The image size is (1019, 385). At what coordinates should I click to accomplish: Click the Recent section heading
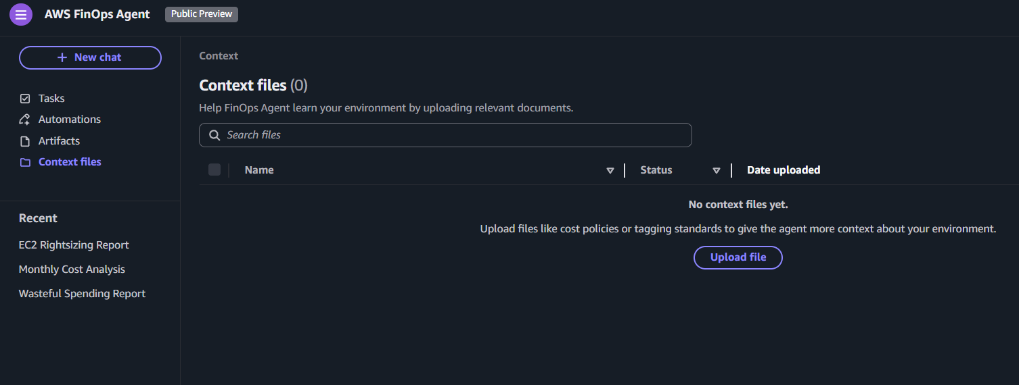pyautogui.click(x=38, y=218)
